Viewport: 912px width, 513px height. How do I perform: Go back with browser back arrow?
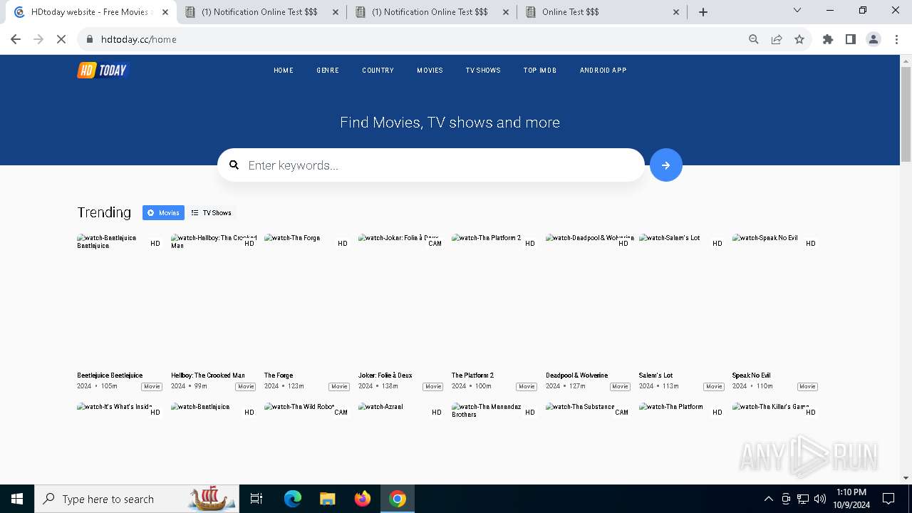16,39
